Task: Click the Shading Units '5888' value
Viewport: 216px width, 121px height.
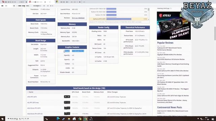Action: coord(105,31)
